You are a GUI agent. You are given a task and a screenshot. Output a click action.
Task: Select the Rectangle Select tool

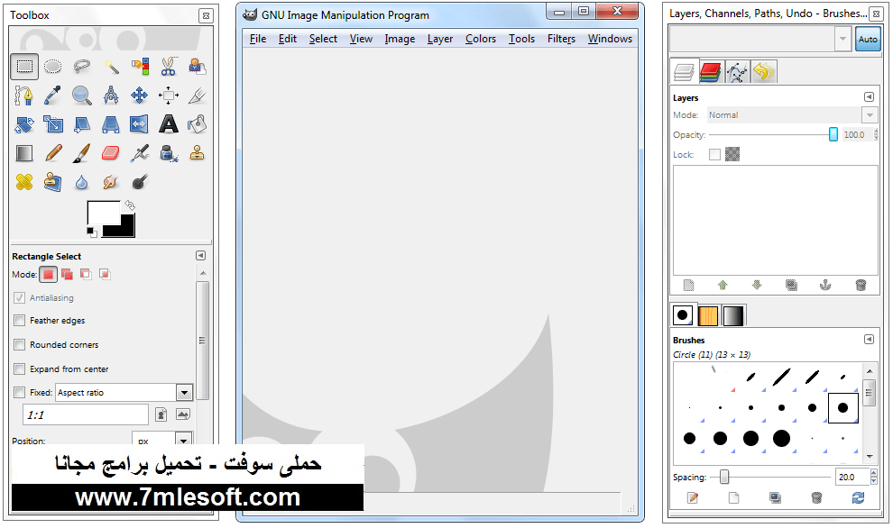pos(24,67)
